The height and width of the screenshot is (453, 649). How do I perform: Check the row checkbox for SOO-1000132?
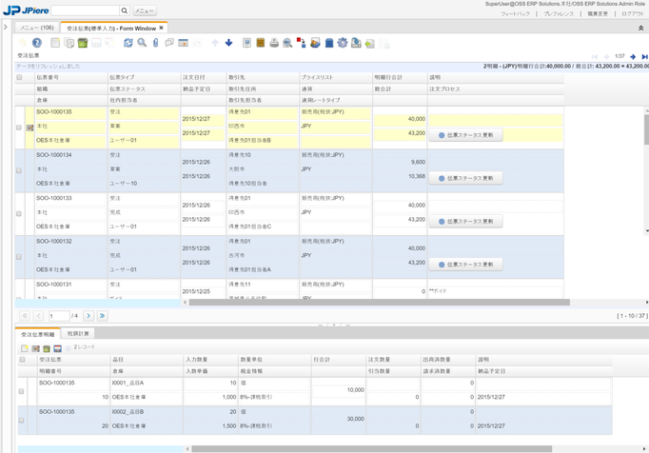point(19,257)
